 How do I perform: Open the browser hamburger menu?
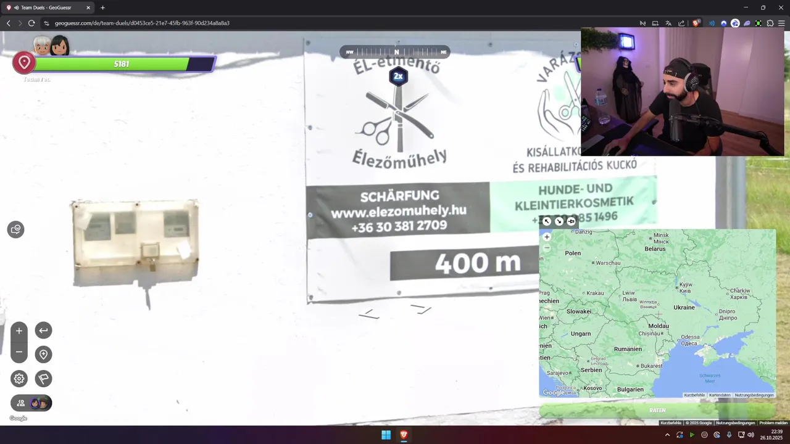[782, 23]
